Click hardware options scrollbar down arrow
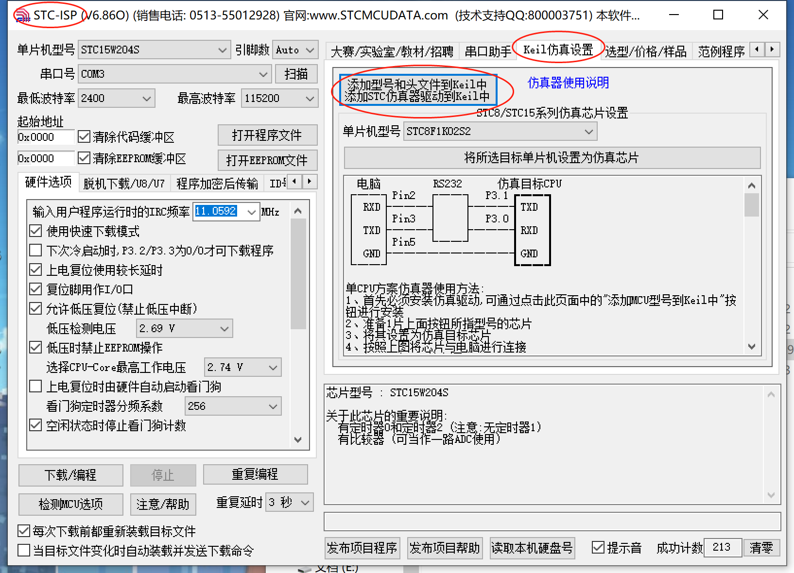 pos(298,439)
